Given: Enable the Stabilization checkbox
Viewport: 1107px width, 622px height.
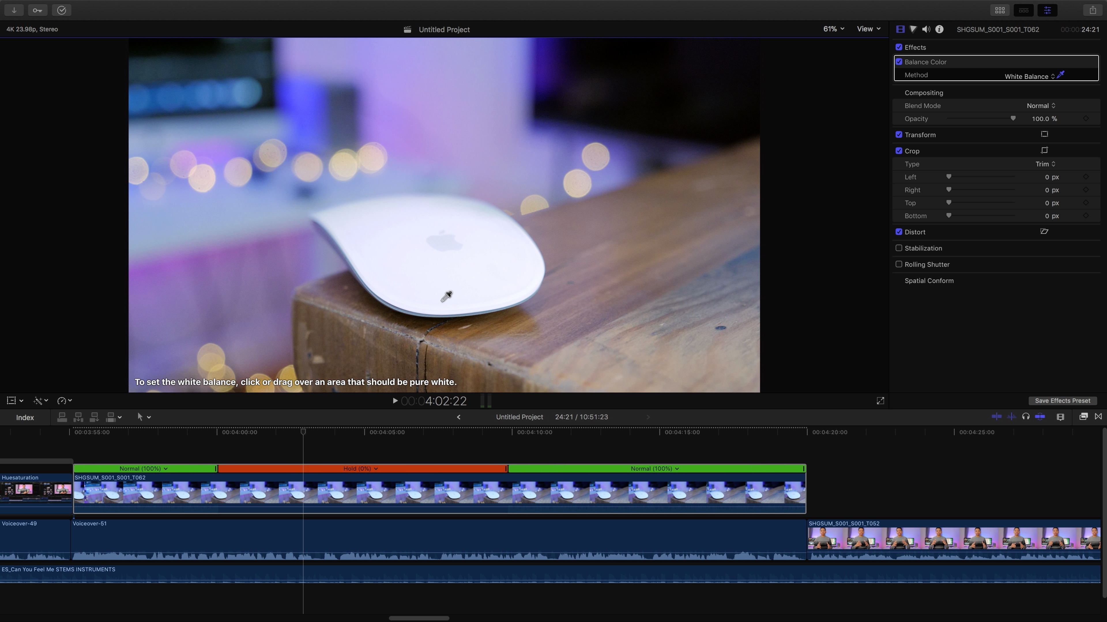Looking at the screenshot, I should (899, 248).
